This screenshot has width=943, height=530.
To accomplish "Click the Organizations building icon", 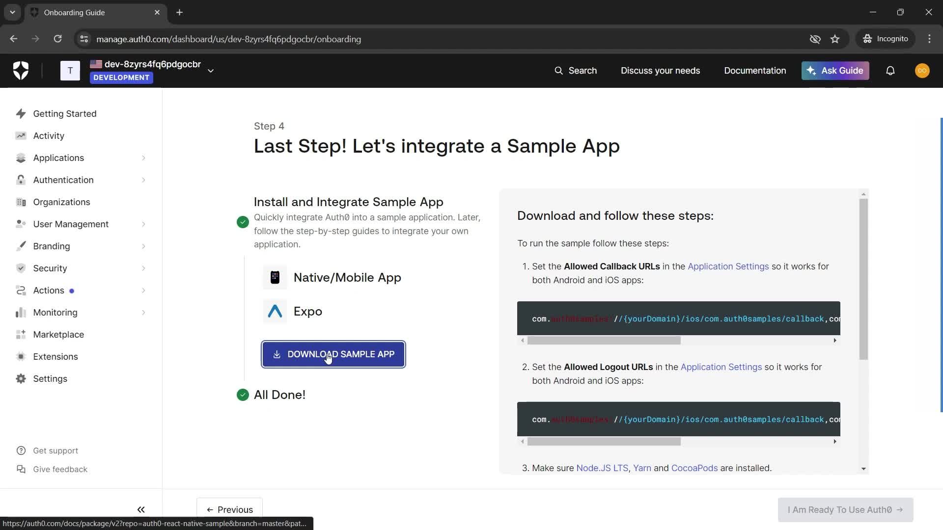I will click(x=21, y=202).
